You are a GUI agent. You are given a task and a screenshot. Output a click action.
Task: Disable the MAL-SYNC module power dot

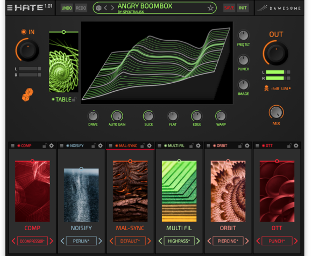tap(117, 145)
